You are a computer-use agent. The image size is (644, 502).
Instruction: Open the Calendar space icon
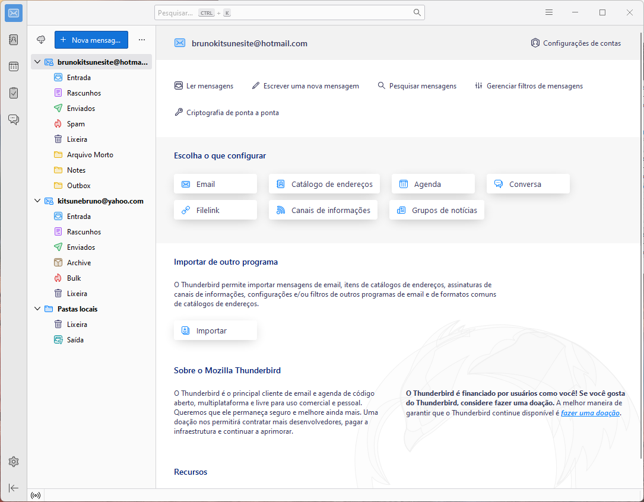tap(14, 66)
